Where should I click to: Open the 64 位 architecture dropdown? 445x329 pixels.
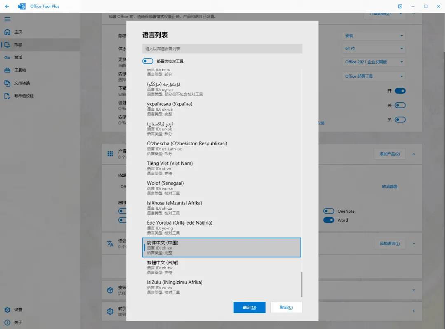[374, 49]
